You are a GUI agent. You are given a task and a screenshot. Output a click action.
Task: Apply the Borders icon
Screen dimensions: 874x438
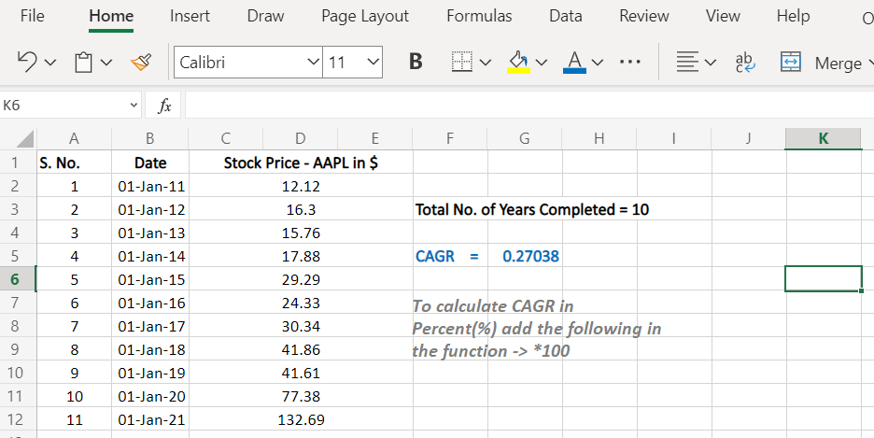(x=461, y=63)
